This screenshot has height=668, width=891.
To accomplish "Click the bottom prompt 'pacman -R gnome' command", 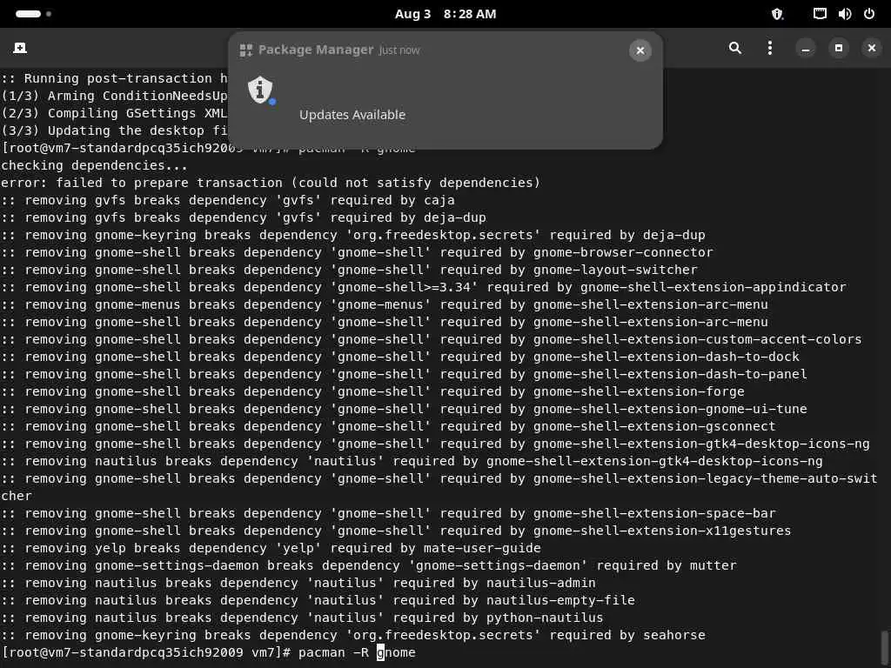I will pos(357,652).
